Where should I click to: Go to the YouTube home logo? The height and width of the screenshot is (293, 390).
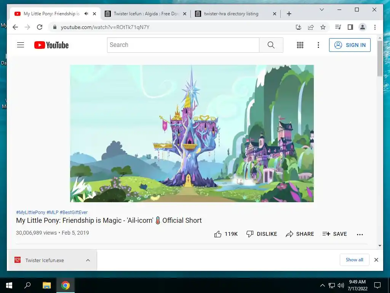(51, 45)
